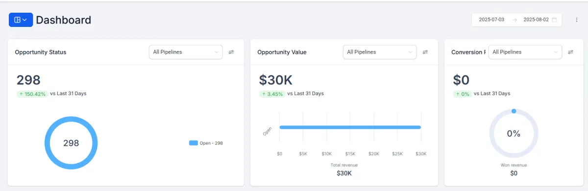This screenshot has width=588, height=191.
Task: Click the arrow between date range fields
Action: 514,20
